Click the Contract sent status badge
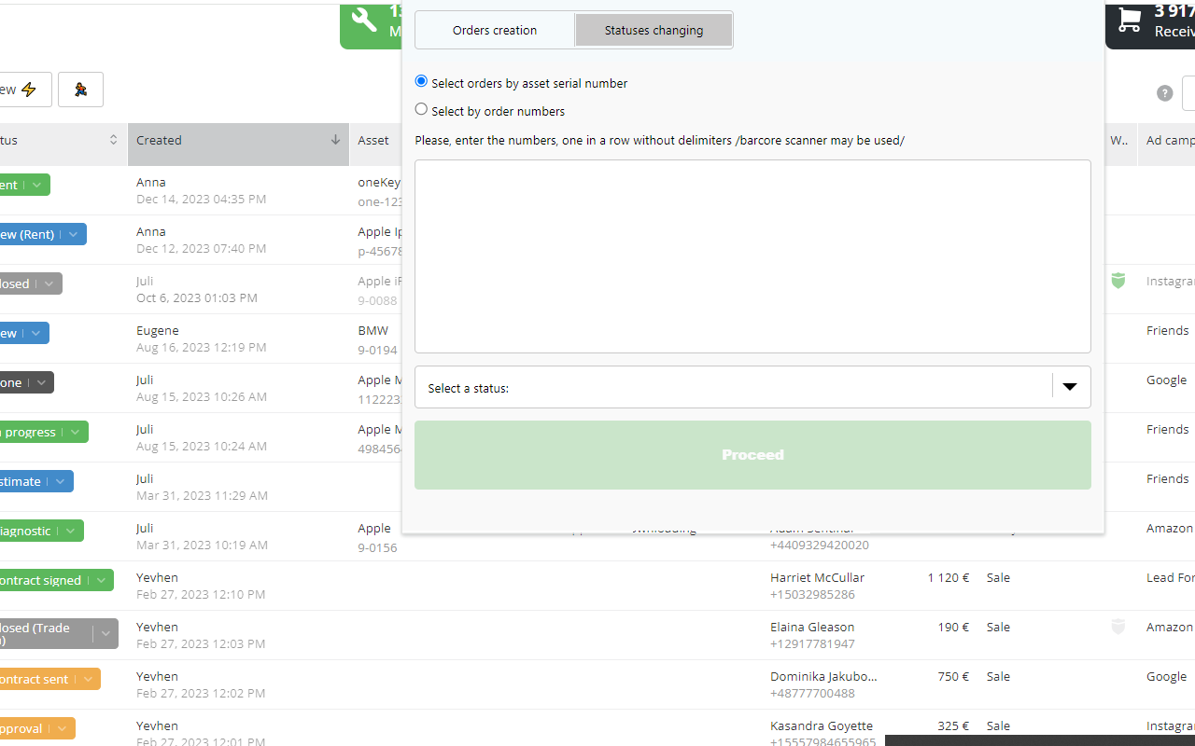 tap(50, 679)
